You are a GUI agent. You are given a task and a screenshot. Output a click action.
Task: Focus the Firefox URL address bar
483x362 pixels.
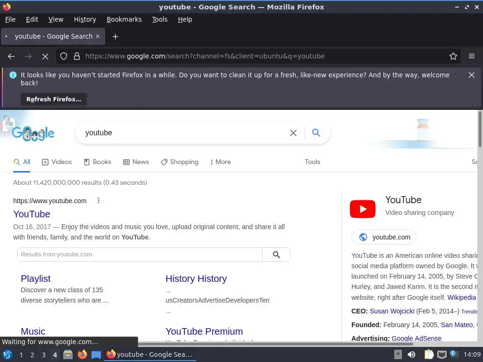point(258,57)
